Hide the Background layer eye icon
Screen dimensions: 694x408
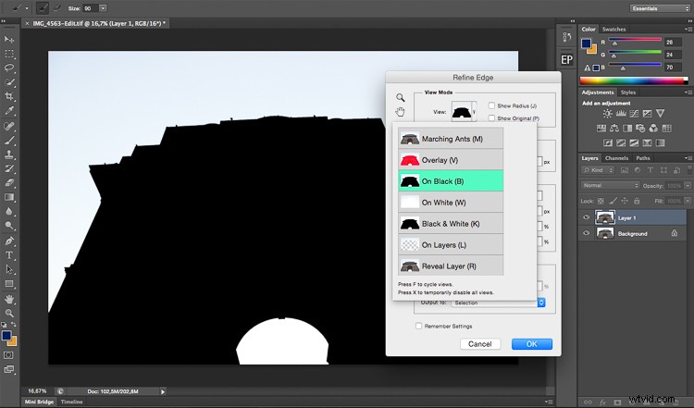587,233
